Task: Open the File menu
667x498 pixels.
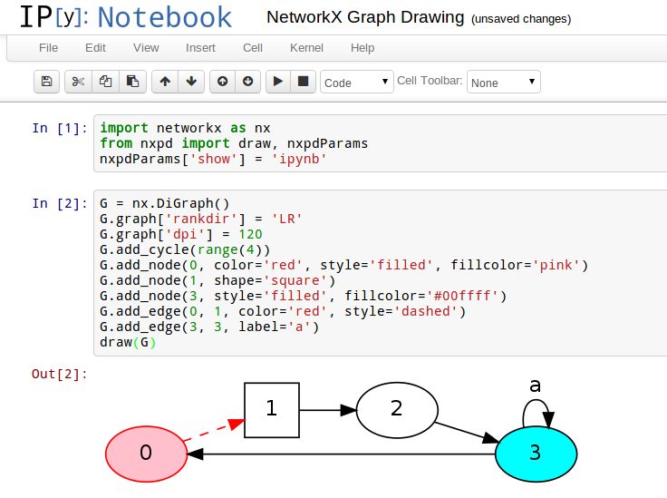Action: point(49,47)
